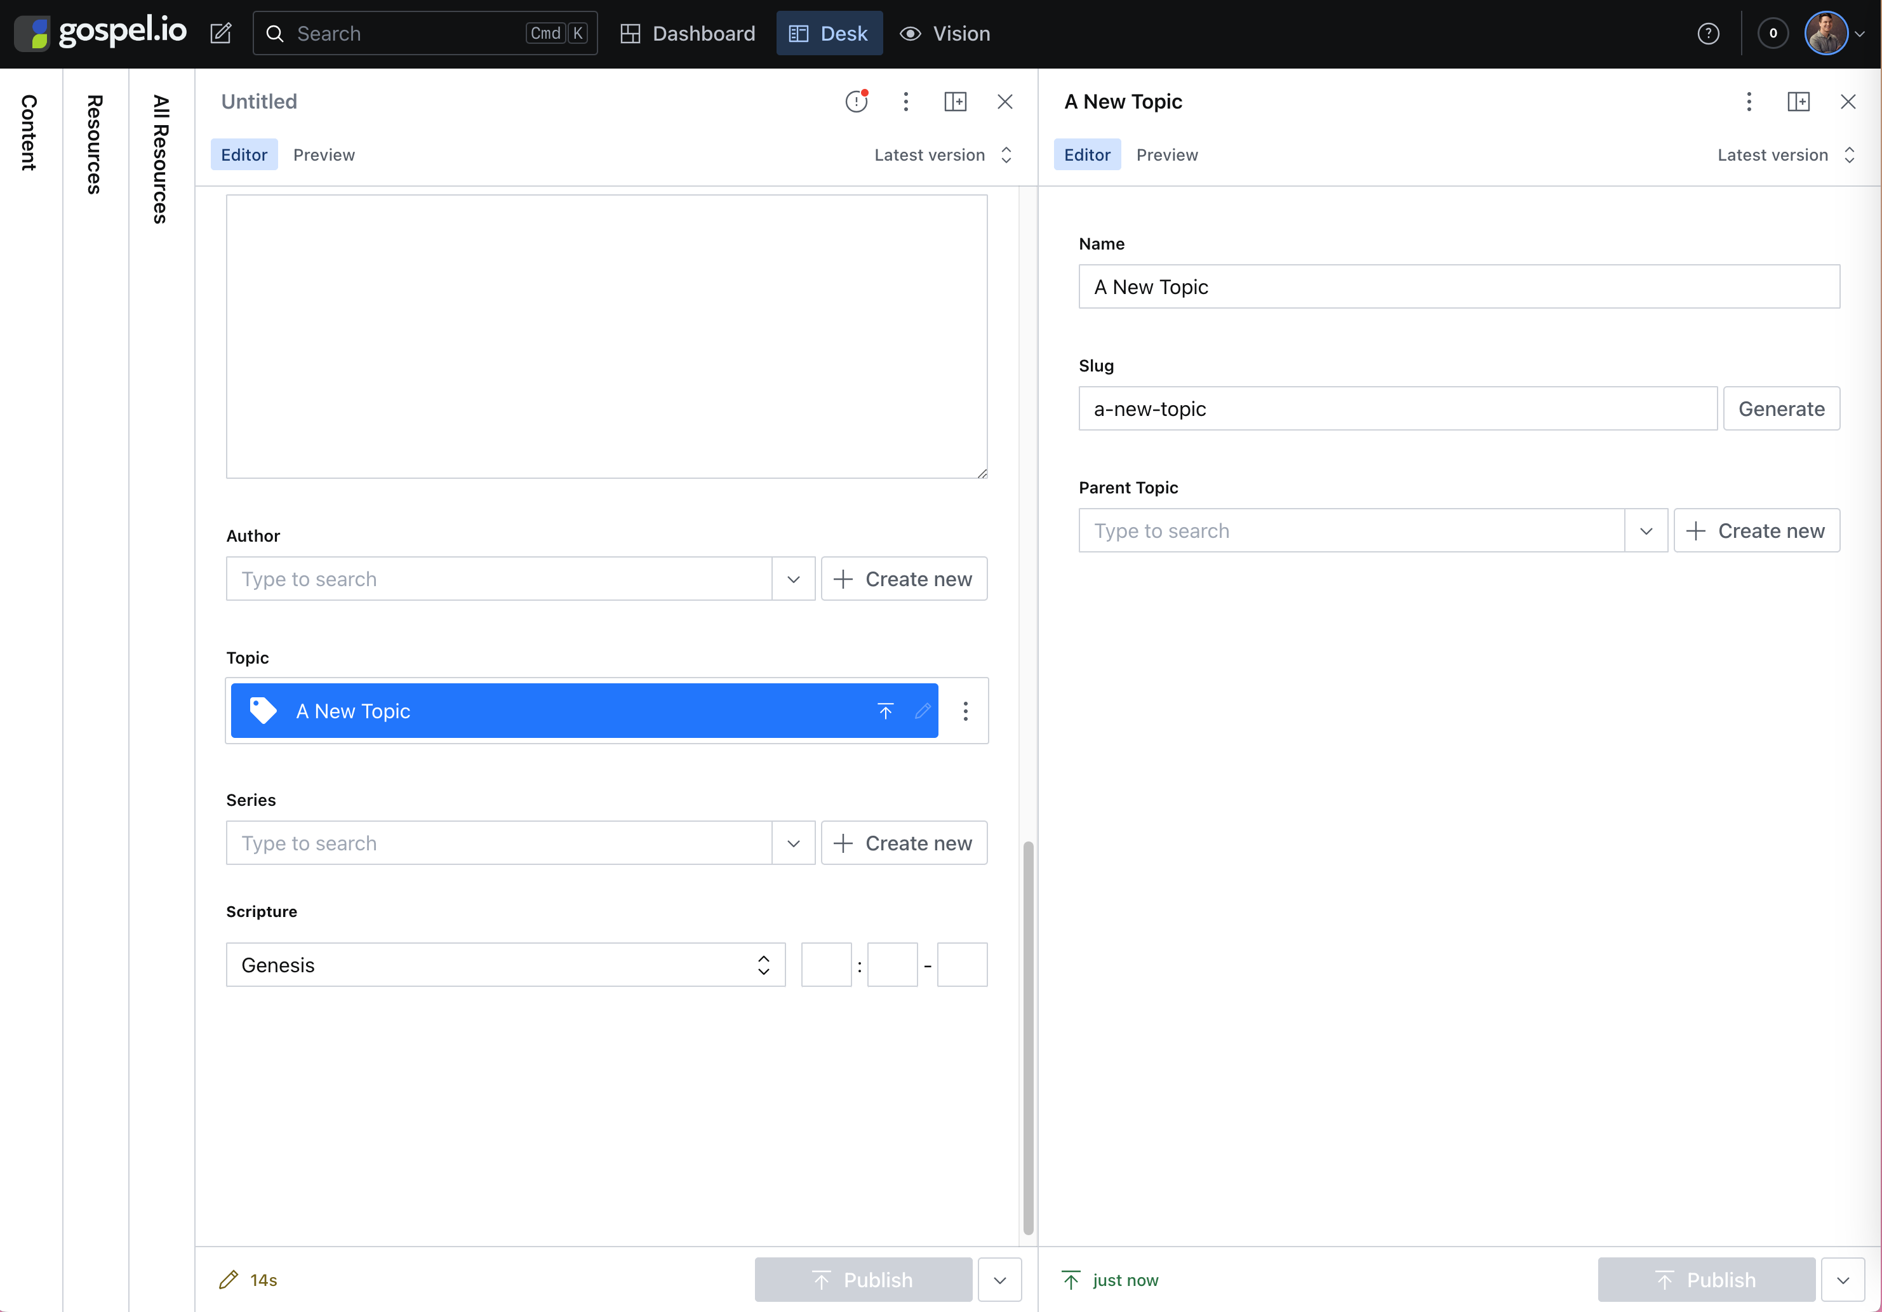
Task: Click the Scripture chapter number box
Action: point(826,965)
